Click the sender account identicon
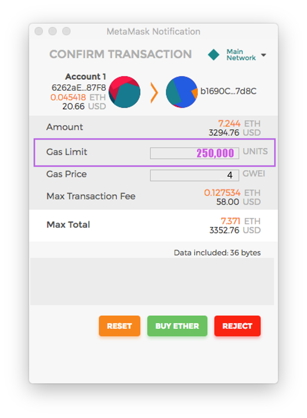 click(124, 92)
